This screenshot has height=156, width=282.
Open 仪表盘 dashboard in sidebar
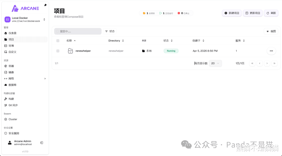coord(25,33)
